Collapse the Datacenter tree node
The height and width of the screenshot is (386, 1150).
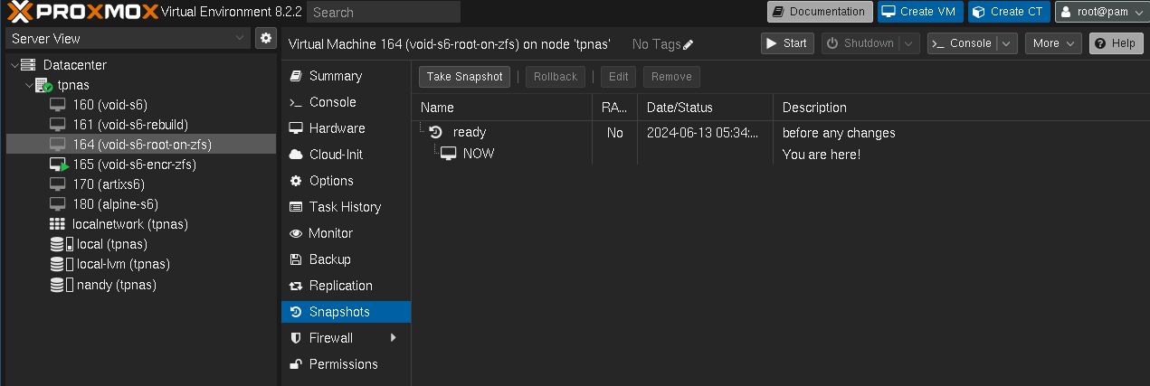tap(15, 65)
